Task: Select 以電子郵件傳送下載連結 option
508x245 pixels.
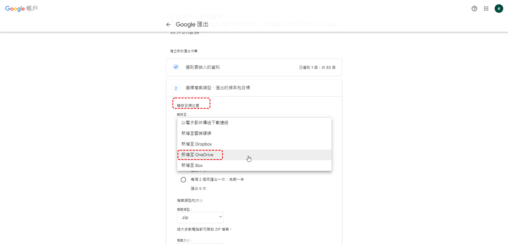Action: click(x=254, y=122)
